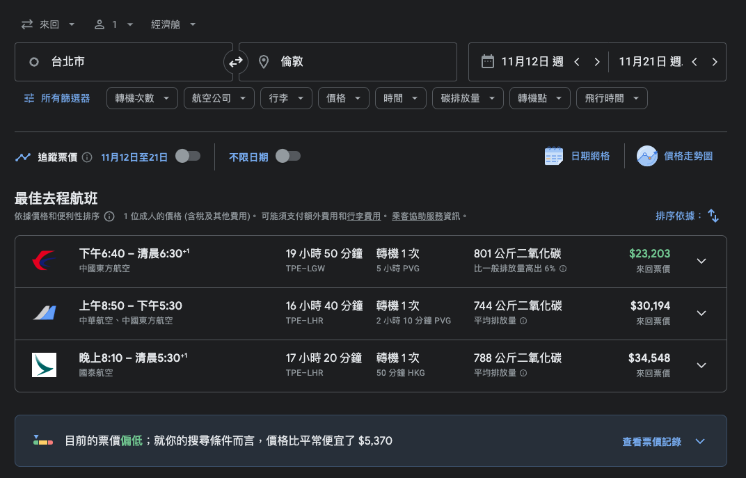
Task: Click the price tracking trend-line icon
Action: (x=22, y=157)
